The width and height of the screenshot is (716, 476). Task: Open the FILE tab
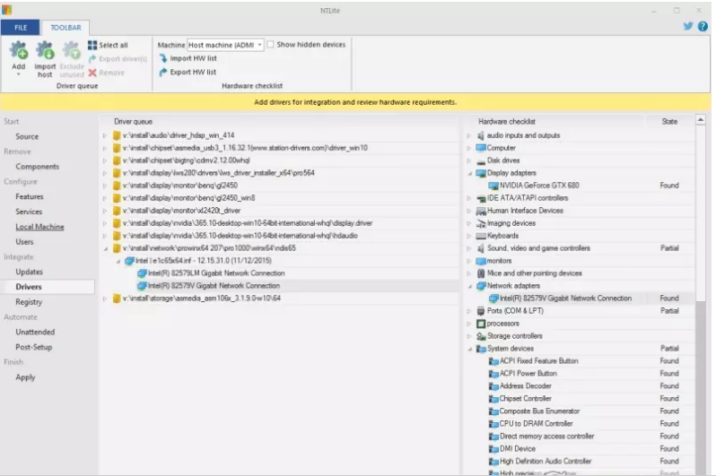click(x=21, y=28)
